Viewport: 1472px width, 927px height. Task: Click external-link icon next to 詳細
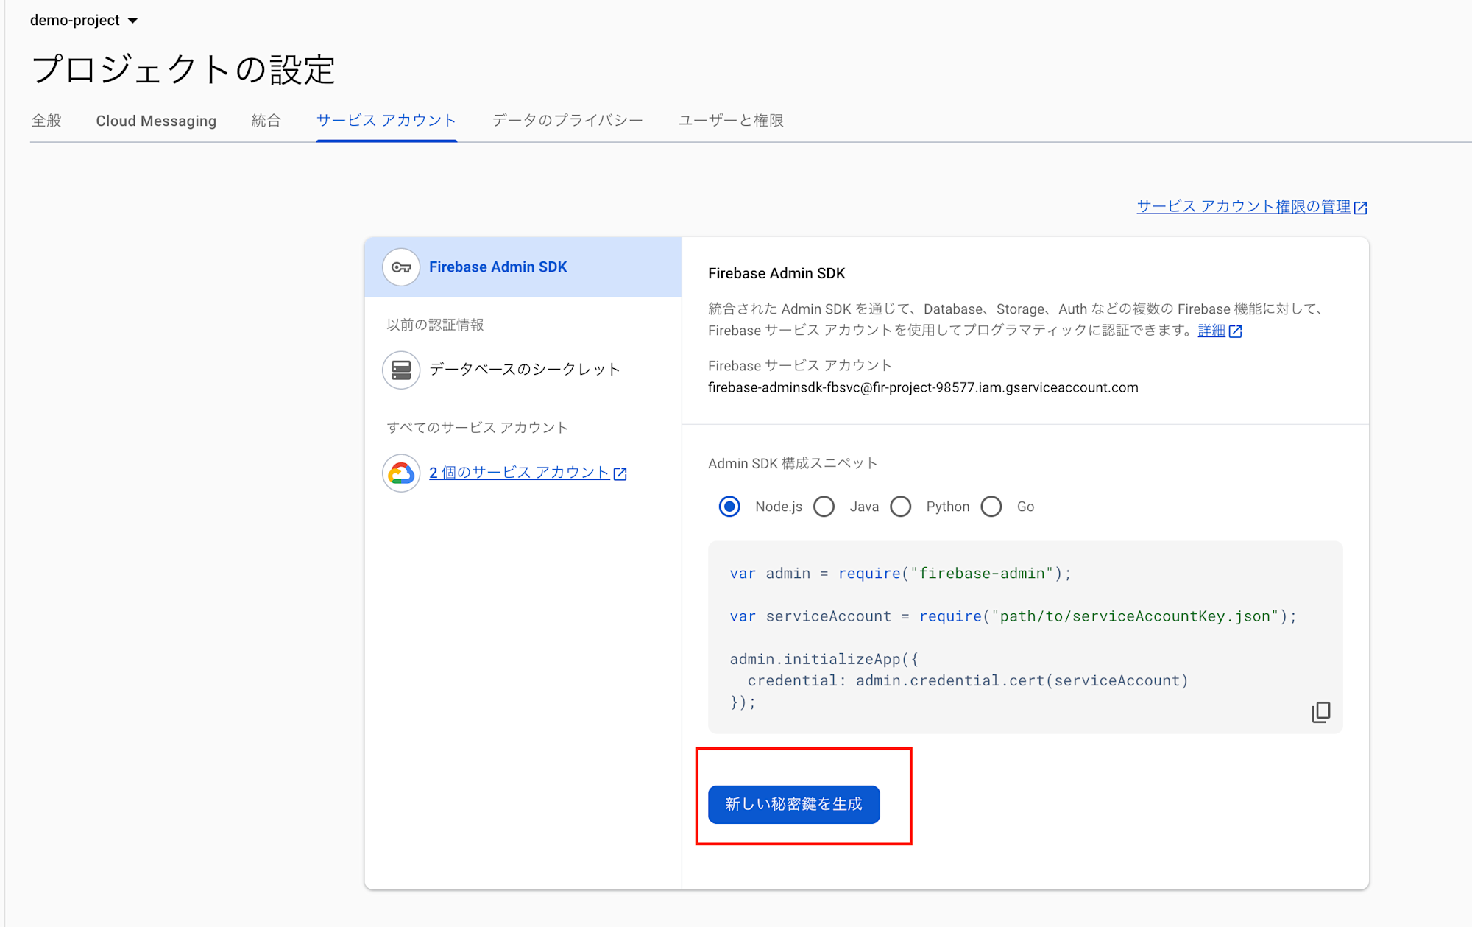click(x=1236, y=331)
